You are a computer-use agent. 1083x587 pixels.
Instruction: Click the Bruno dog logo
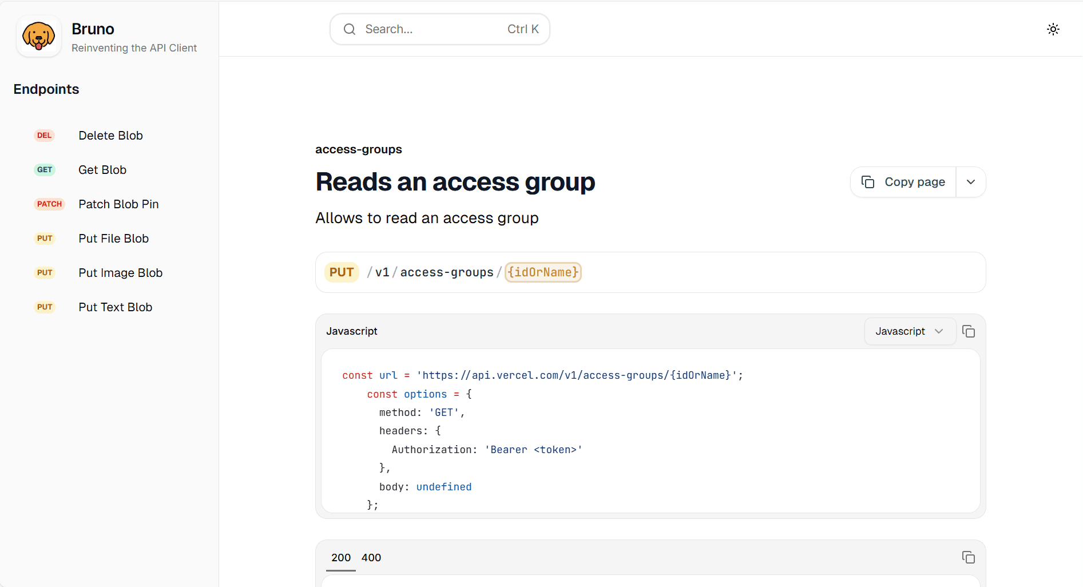click(x=38, y=36)
